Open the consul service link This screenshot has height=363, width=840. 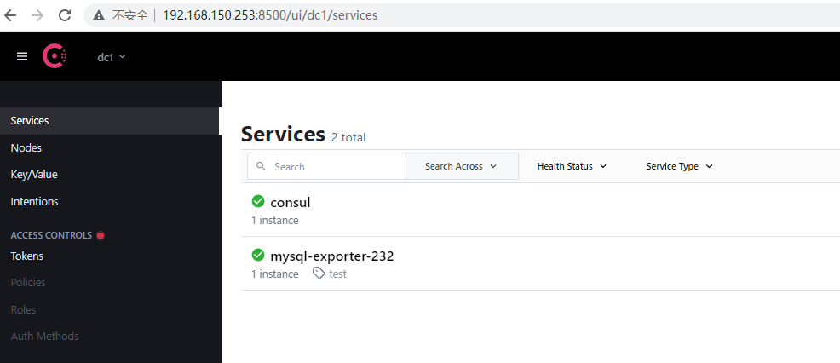click(x=291, y=203)
